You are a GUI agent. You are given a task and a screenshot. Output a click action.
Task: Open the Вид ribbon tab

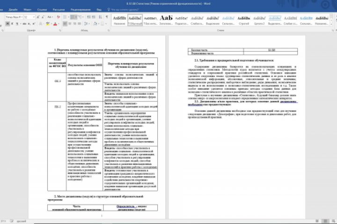pyautogui.click(x=99, y=10)
